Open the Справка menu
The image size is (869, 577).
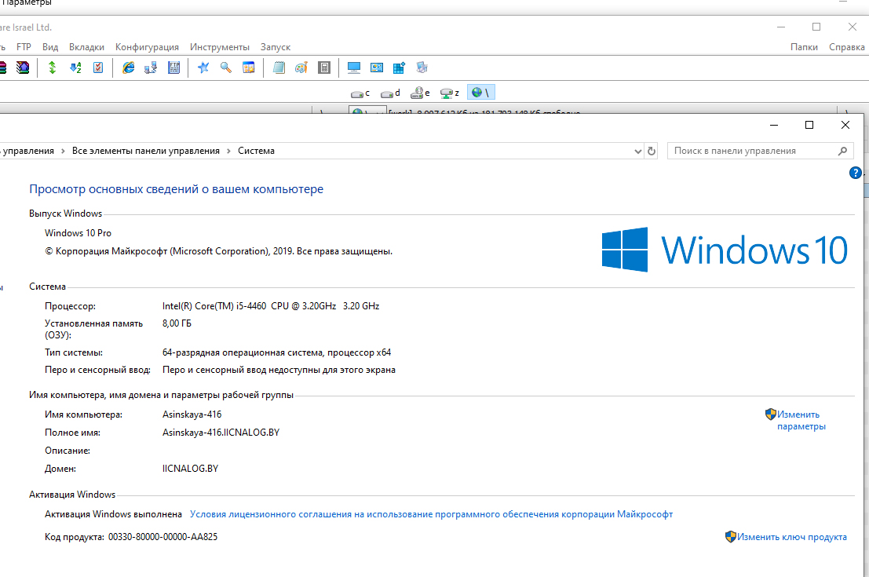coord(847,47)
